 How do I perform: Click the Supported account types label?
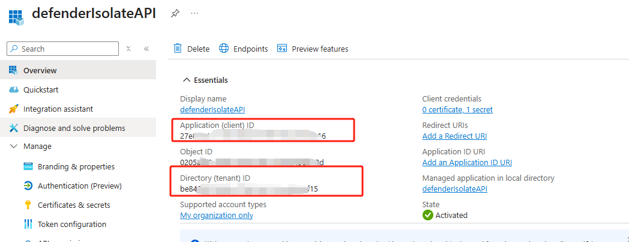tap(223, 205)
